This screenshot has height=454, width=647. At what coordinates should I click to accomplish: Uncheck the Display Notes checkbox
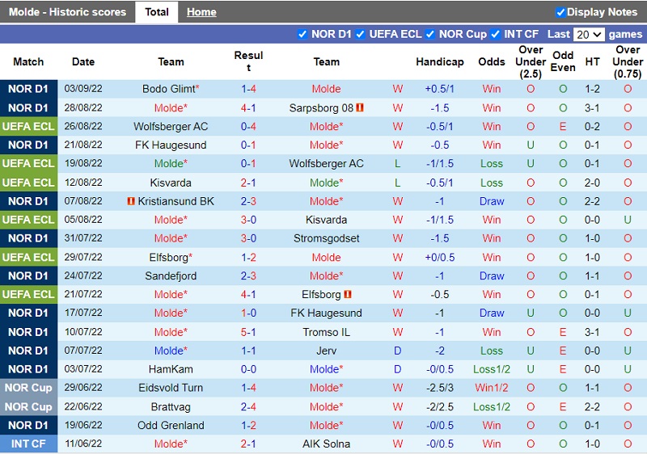tap(560, 12)
